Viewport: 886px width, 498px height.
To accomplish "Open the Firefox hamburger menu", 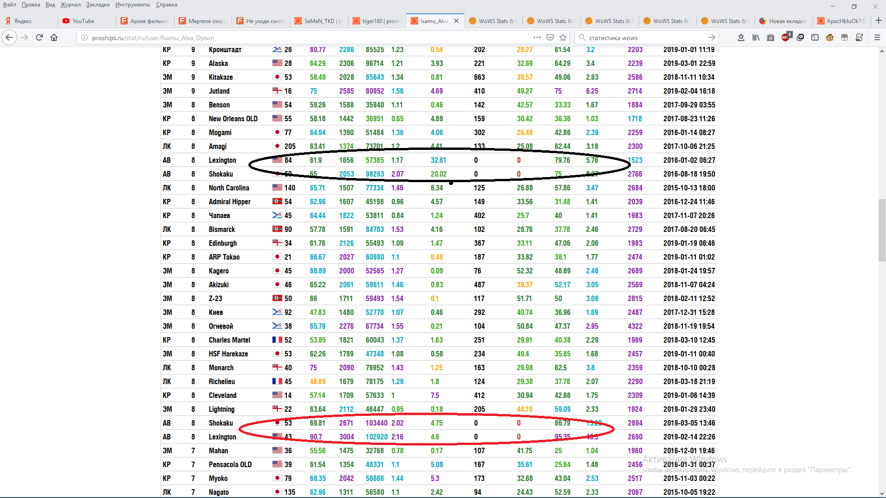I will pos(877,37).
